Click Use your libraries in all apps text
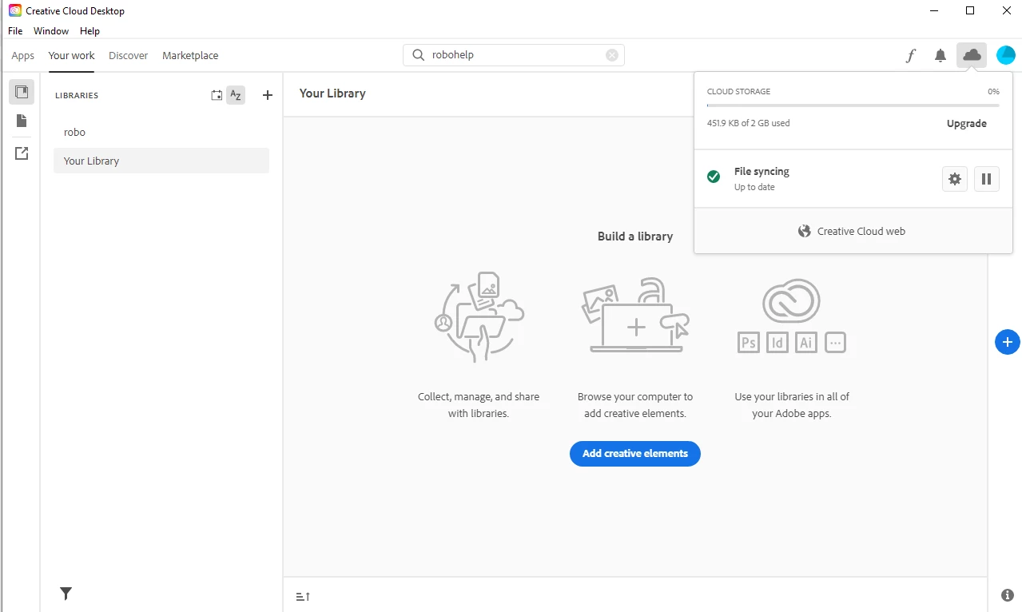 [792, 405]
